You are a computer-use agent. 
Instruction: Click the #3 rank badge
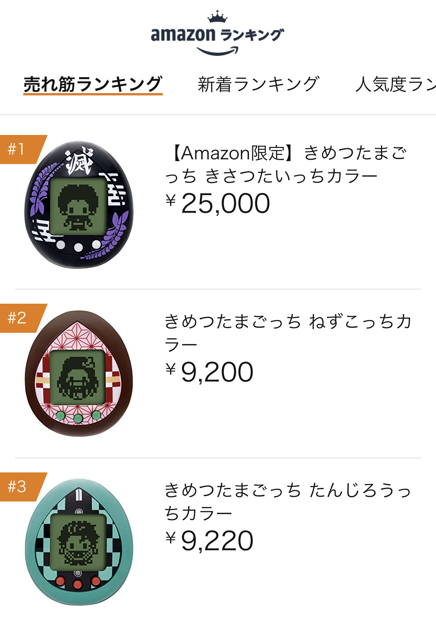[x=21, y=487]
